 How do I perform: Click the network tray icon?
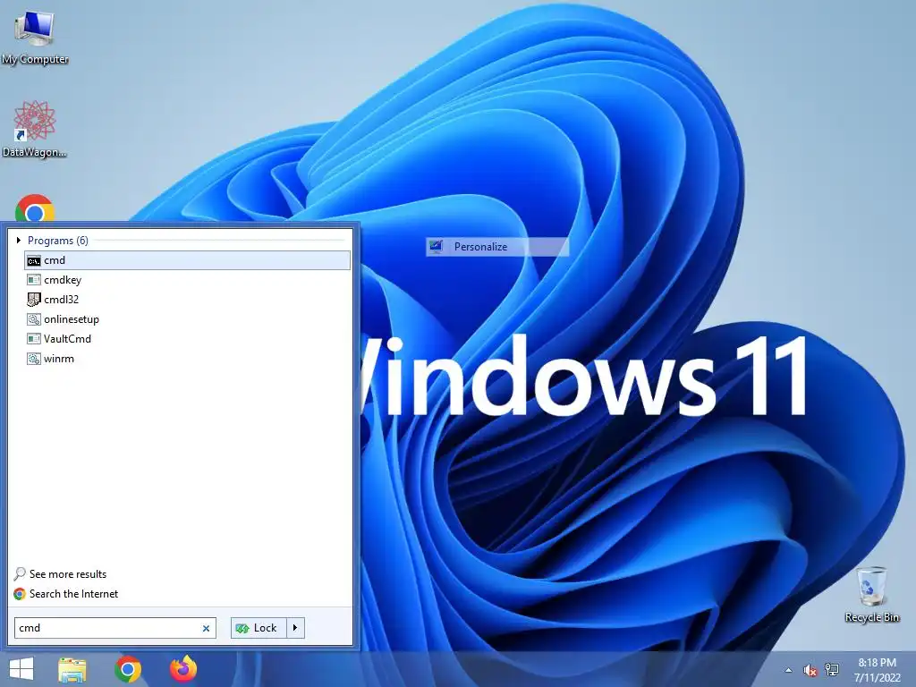point(832,670)
